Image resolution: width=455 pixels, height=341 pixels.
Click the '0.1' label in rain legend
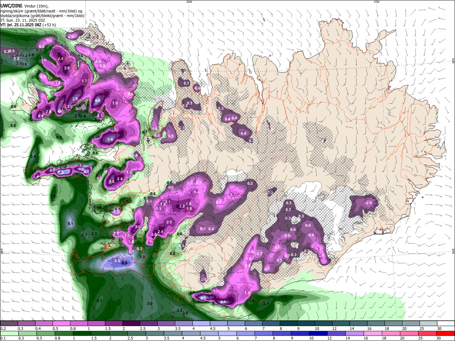pos(2,338)
